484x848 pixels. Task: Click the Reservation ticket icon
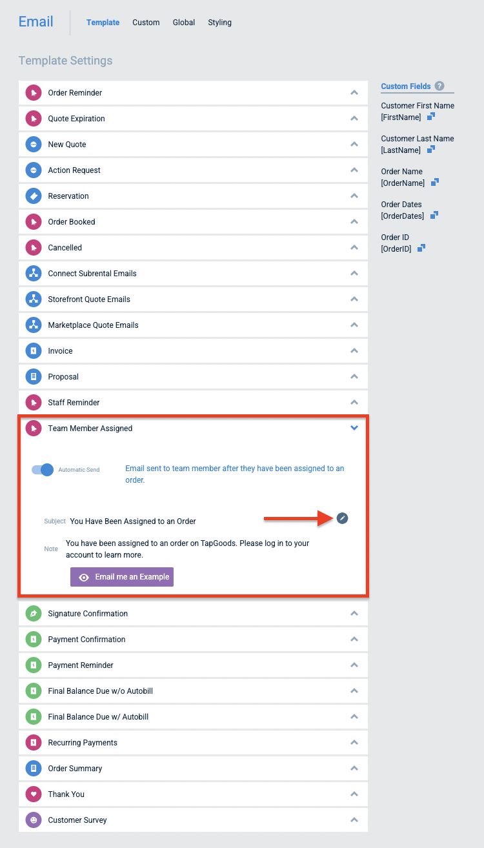[x=34, y=196]
